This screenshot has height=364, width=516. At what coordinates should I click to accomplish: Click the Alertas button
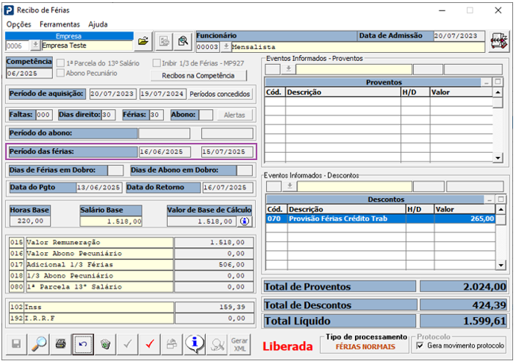234,115
